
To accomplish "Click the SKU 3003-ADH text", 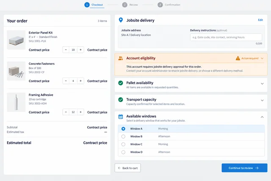I will 38,103.
